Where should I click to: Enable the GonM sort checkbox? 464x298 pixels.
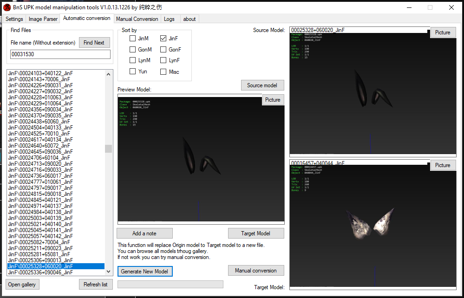[x=132, y=50]
